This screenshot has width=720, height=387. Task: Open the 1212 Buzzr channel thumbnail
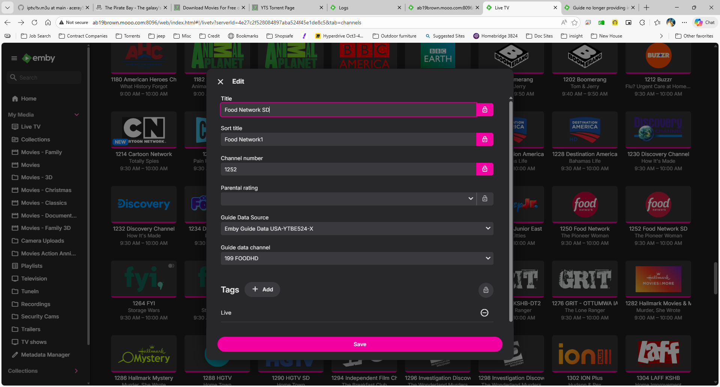pos(658,57)
